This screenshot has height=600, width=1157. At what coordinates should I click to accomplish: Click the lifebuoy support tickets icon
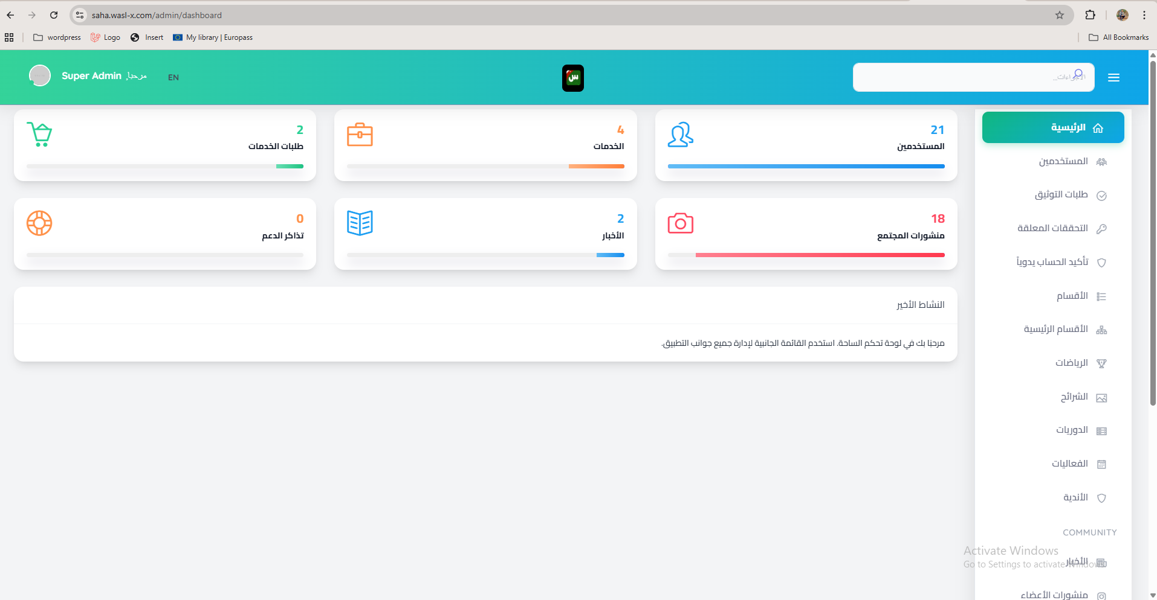point(39,223)
